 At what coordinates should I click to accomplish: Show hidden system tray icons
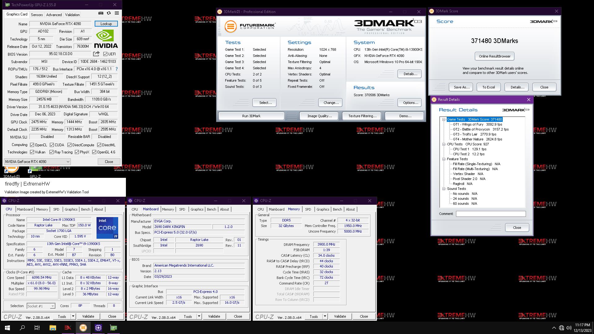554,328
